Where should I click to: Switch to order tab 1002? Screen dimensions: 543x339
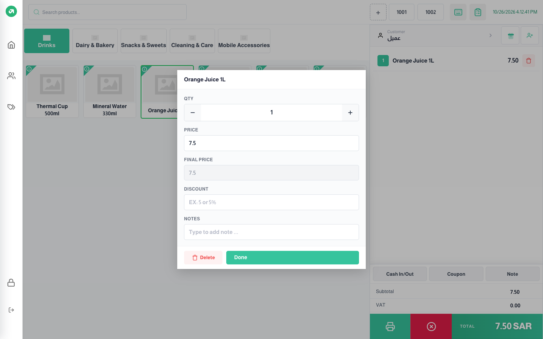(431, 12)
